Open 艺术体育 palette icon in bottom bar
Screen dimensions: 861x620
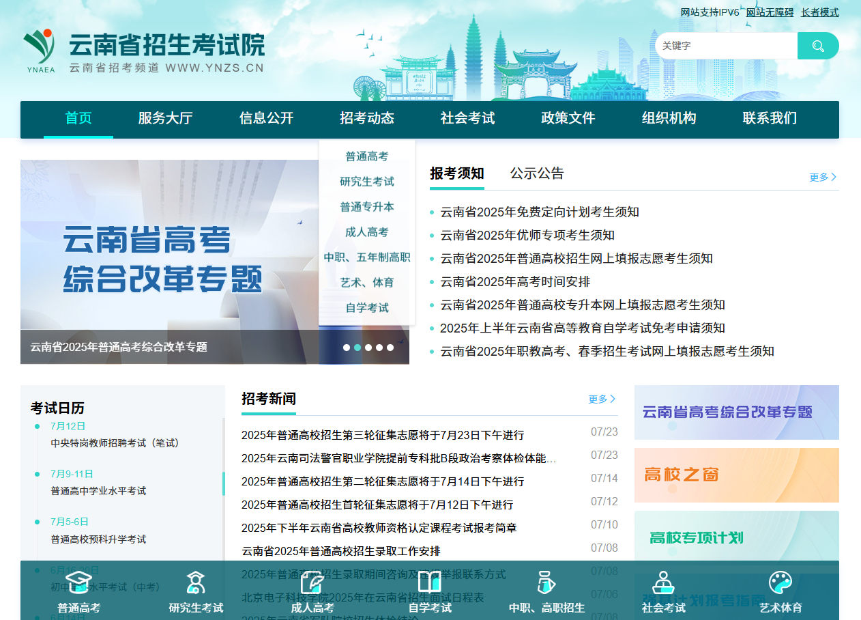coord(780,583)
